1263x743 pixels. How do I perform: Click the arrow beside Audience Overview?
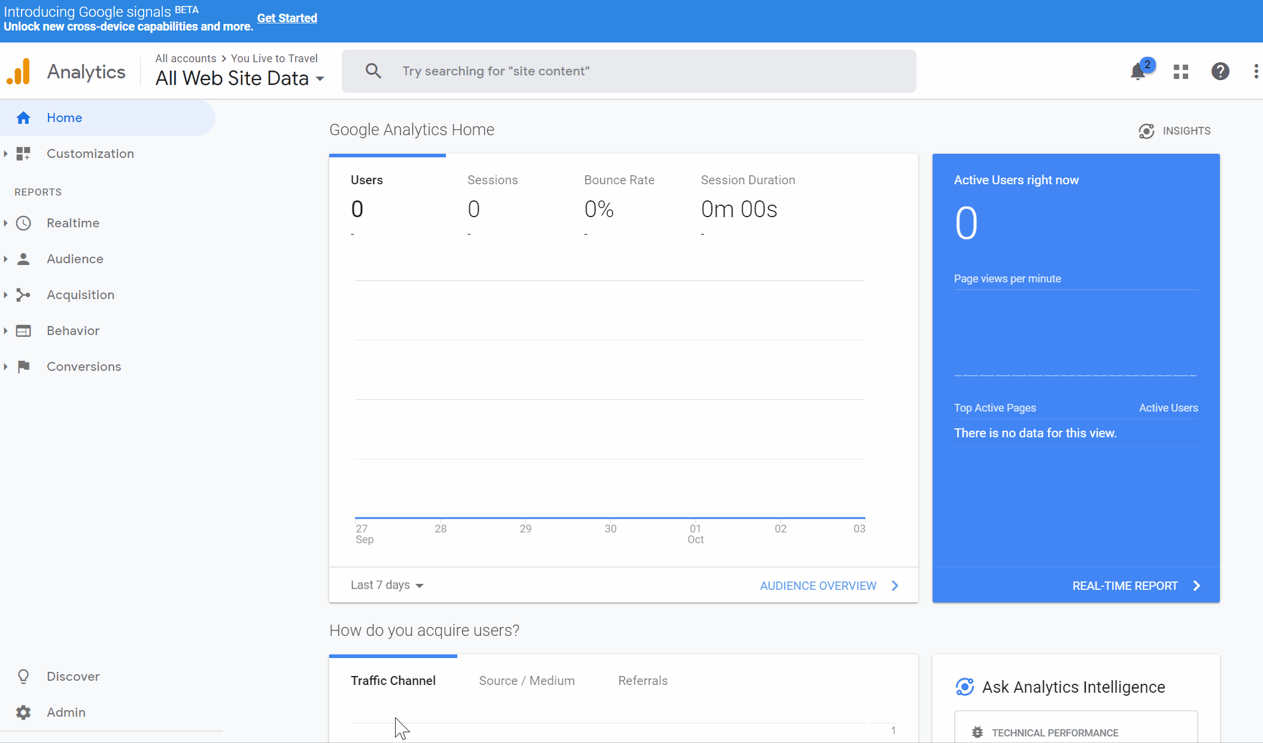coord(895,586)
